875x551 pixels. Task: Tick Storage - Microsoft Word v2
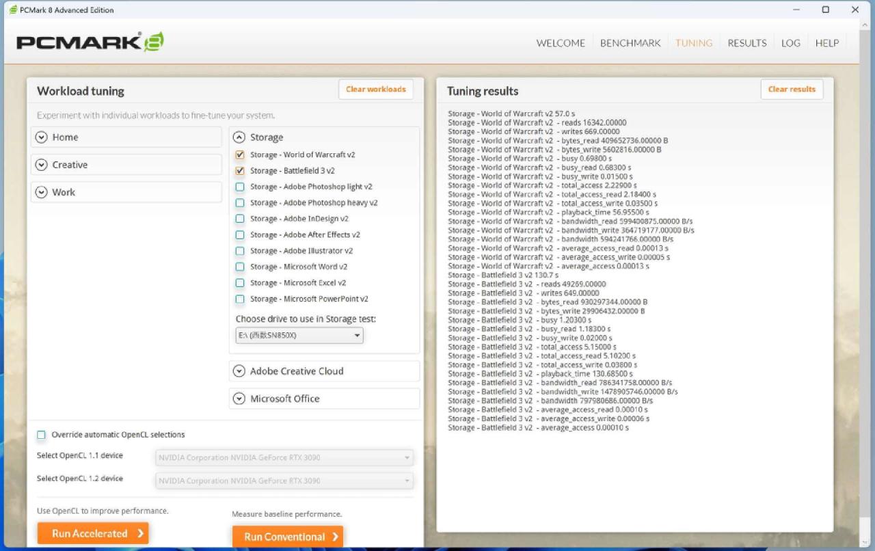240,267
